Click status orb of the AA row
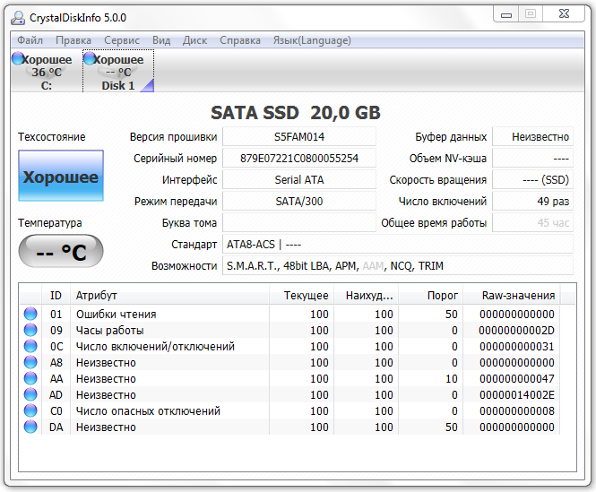 pos(30,378)
